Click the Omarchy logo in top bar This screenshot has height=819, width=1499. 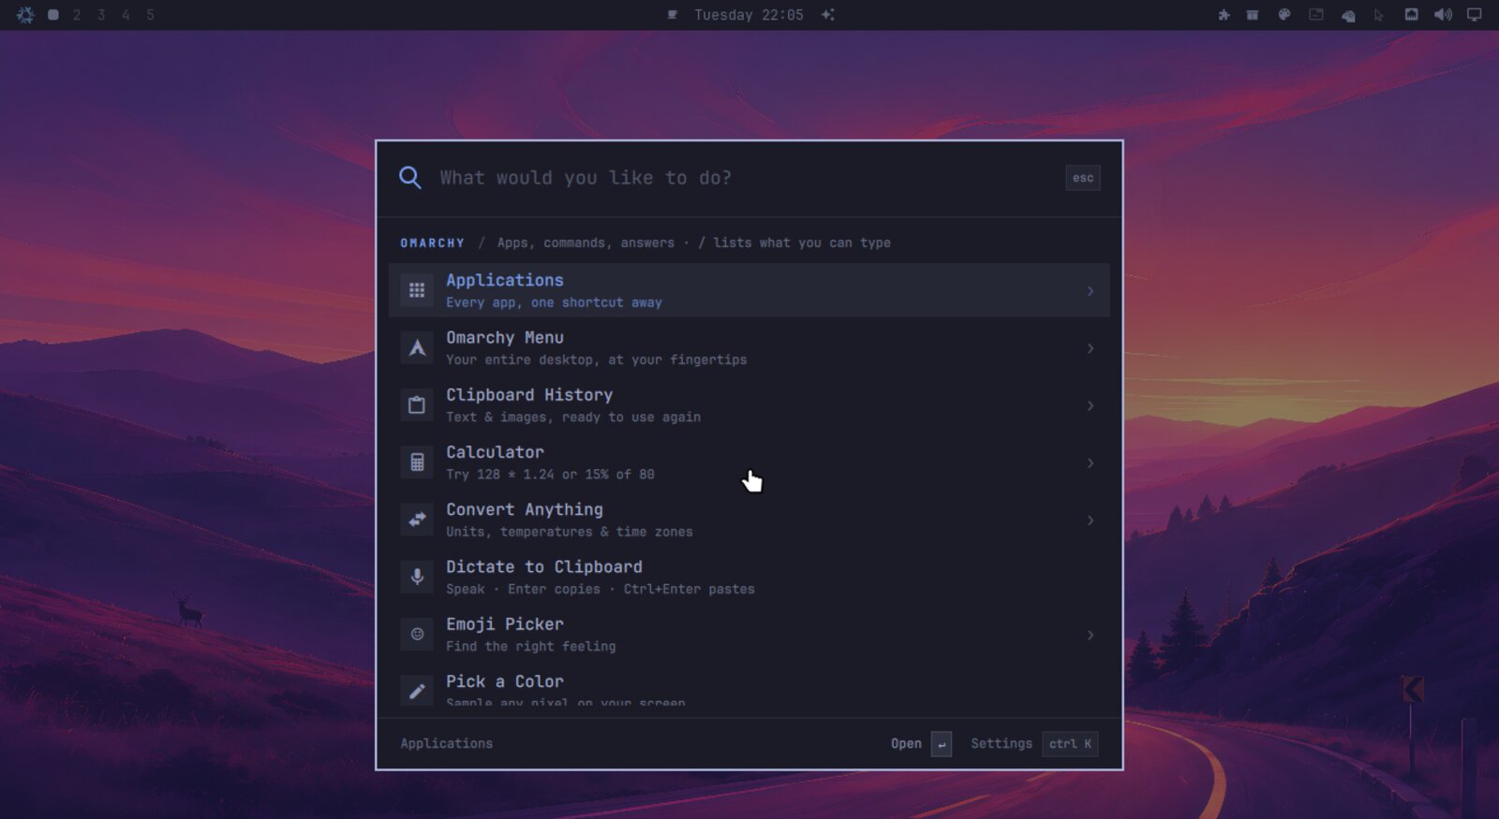(25, 15)
